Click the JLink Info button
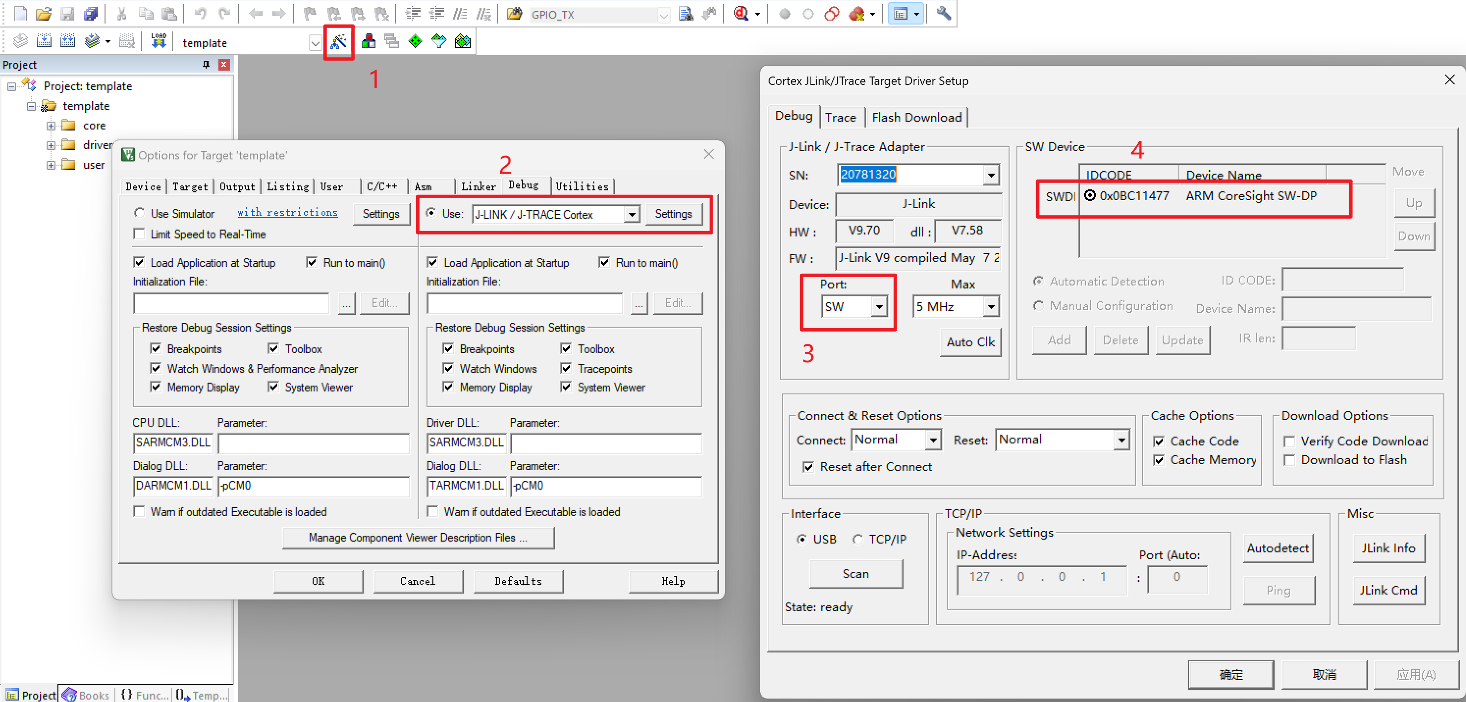 pyautogui.click(x=1388, y=548)
